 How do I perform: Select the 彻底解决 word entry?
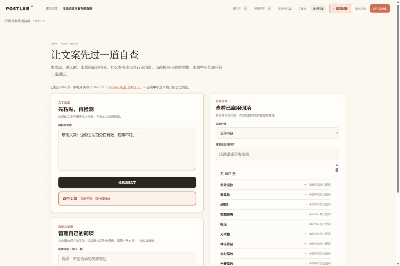click(275, 214)
